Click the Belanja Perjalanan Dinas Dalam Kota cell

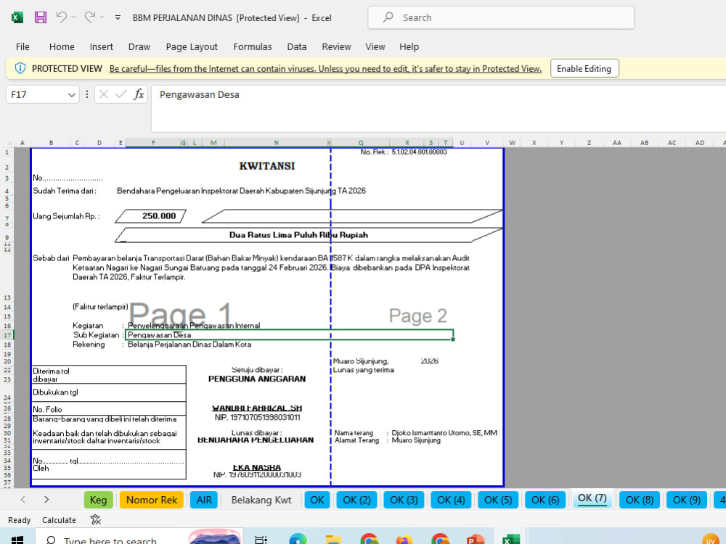pyautogui.click(x=189, y=345)
